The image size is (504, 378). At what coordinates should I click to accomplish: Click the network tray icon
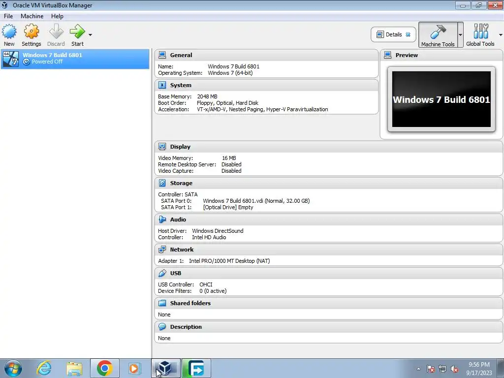pyautogui.click(x=442, y=369)
